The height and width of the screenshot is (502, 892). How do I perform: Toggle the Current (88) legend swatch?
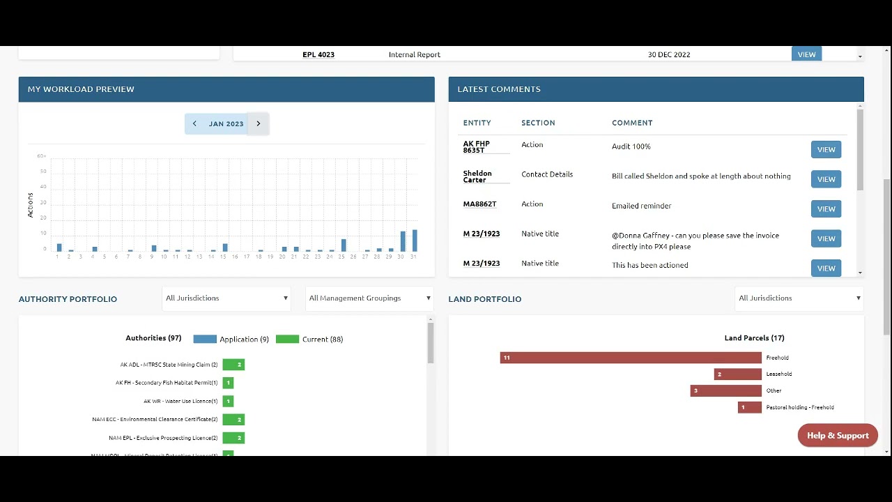287,340
